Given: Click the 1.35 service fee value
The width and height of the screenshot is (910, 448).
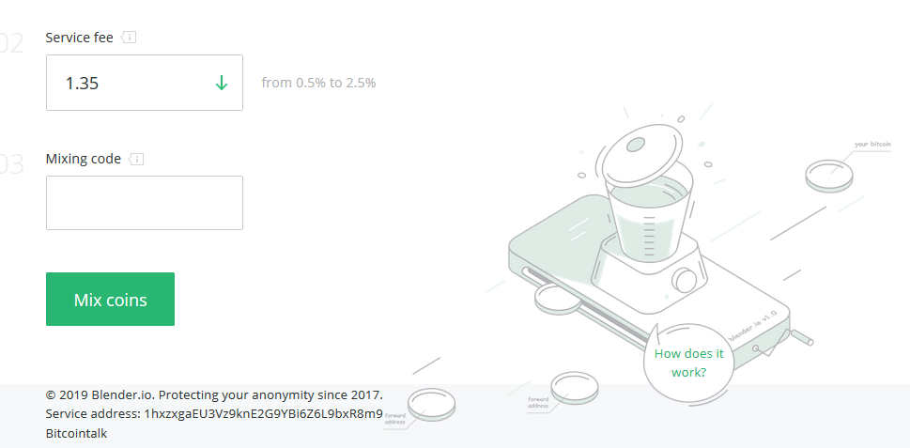Looking at the screenshot, I should pyautogui.click(x=82, y=83).
